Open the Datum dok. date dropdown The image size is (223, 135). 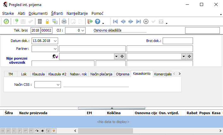[x=55, y=41]
